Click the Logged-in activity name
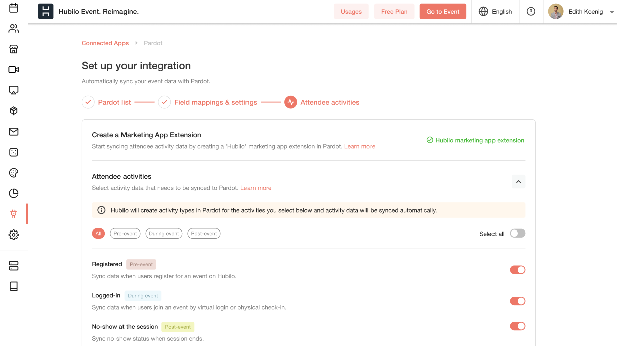 106,295
